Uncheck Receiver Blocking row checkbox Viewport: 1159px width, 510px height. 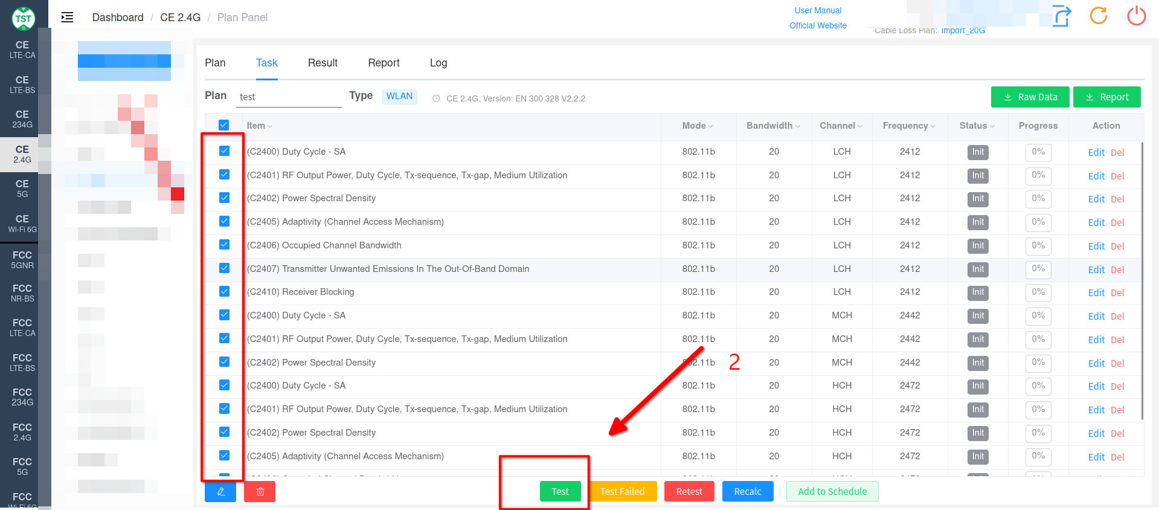click(224, 291)
